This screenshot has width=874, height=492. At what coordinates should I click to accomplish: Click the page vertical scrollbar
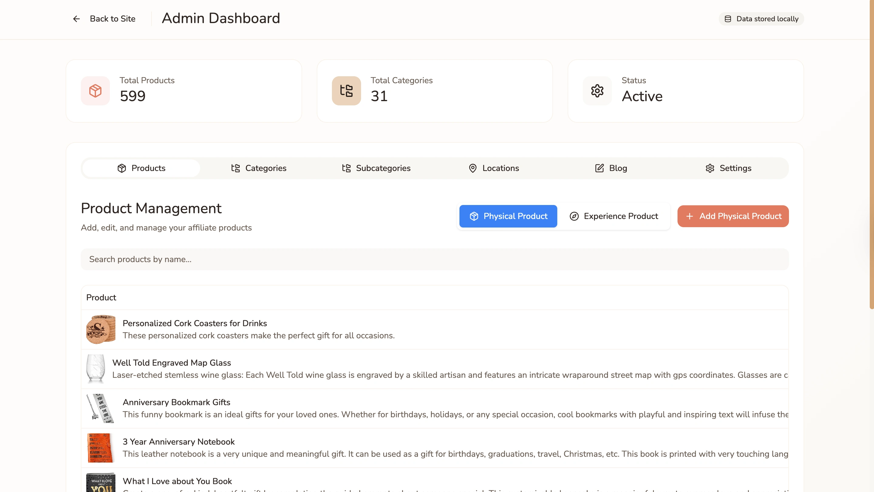click(871, 154)
